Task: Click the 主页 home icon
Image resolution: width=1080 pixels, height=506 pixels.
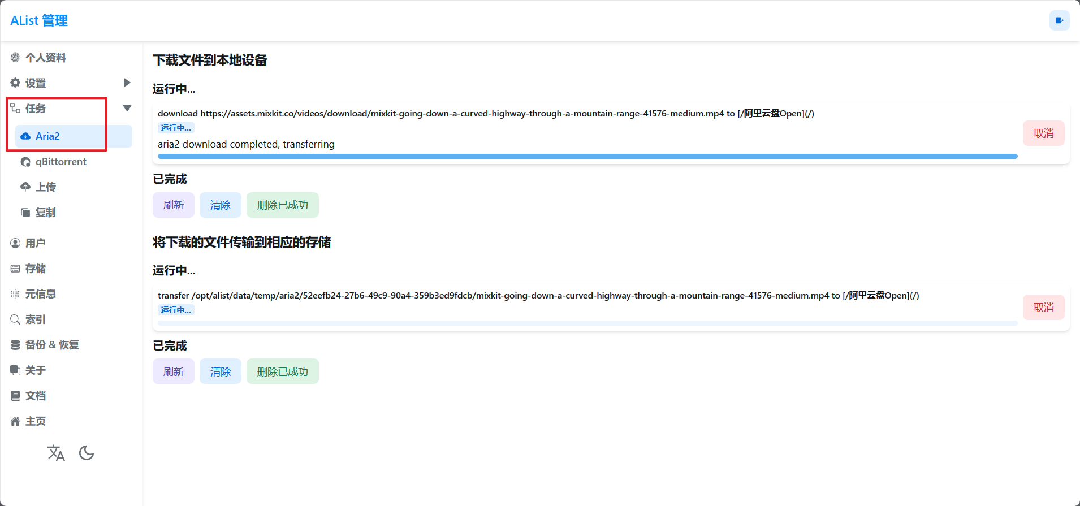Action: (15, 421)
